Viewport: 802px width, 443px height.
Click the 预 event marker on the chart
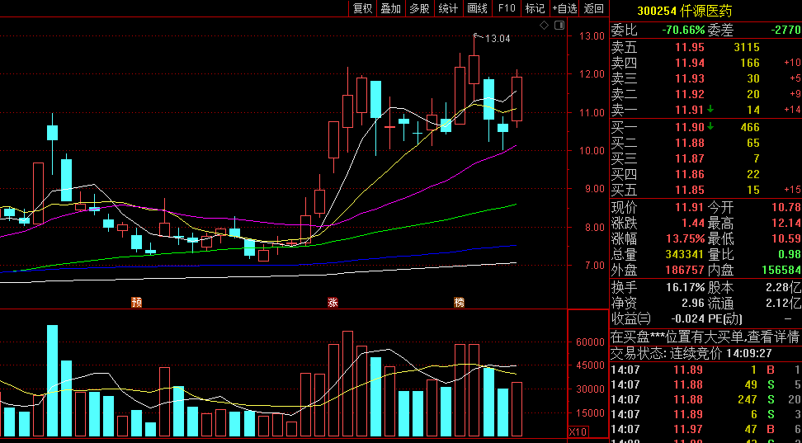click(x=137, y=303)
